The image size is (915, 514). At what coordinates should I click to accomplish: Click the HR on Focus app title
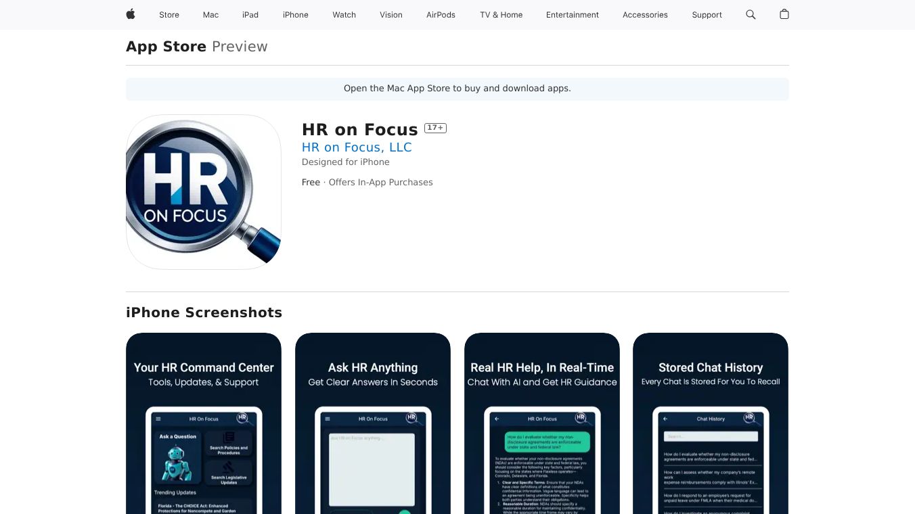360,130
